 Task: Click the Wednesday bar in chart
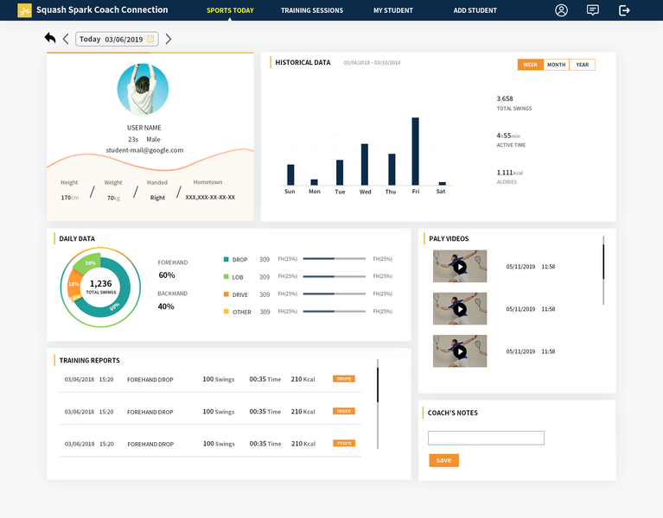pos(365,164)
